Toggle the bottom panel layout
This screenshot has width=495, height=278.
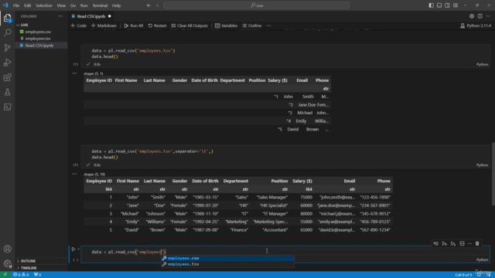439,5
